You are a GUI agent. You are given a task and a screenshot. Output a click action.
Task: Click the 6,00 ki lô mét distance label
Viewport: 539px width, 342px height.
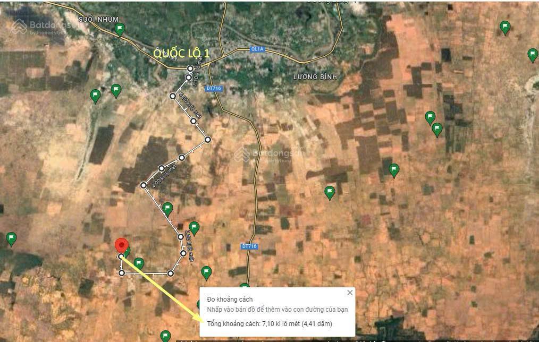pyautogui.click(x=190, y=106)
